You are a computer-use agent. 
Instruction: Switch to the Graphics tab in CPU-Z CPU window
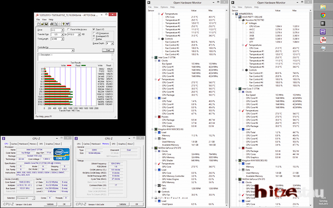(49, 144)
